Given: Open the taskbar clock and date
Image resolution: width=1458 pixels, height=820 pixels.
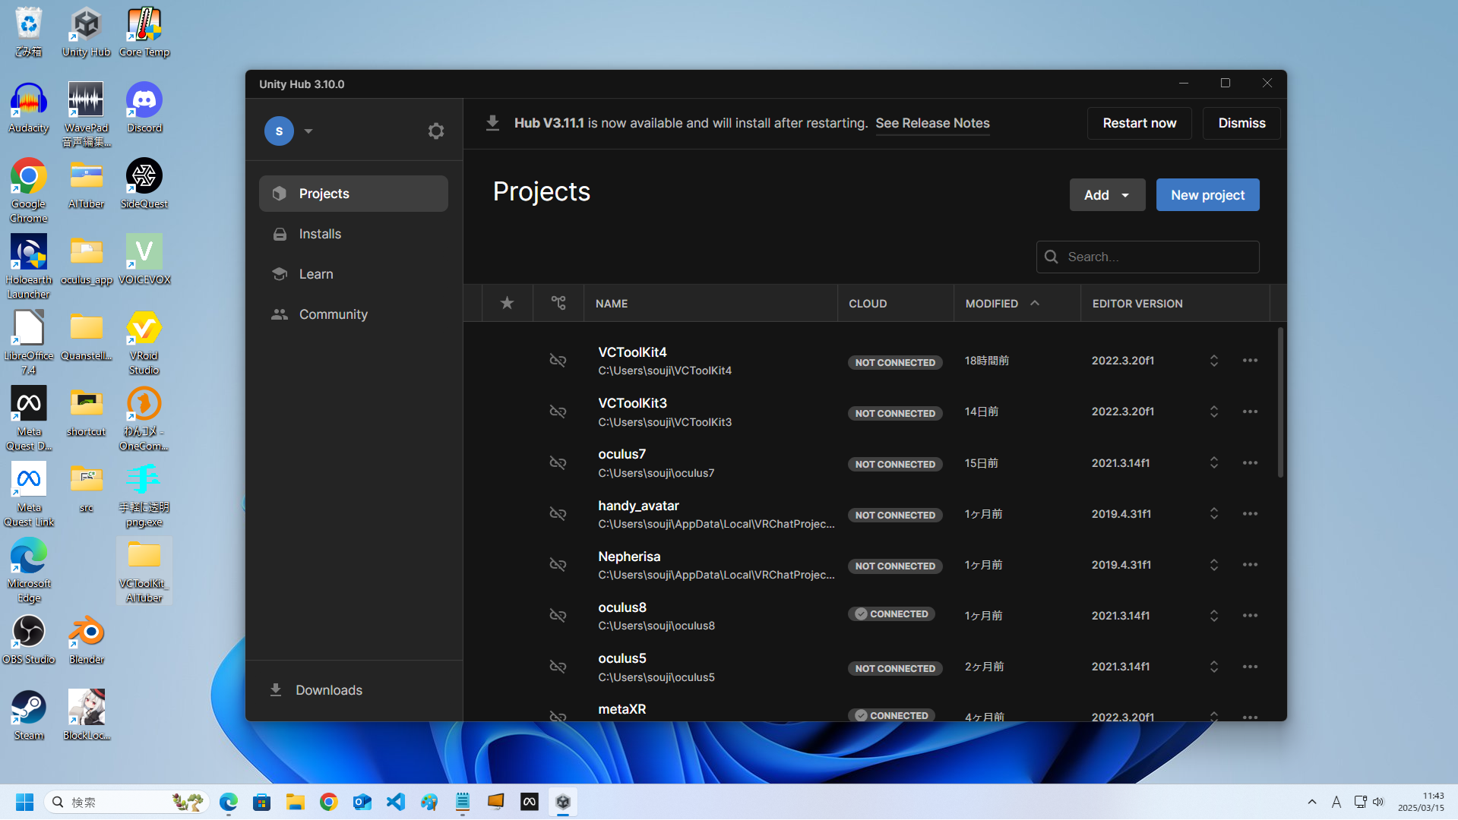Looking at the screenshot, I should [1421, 802].
